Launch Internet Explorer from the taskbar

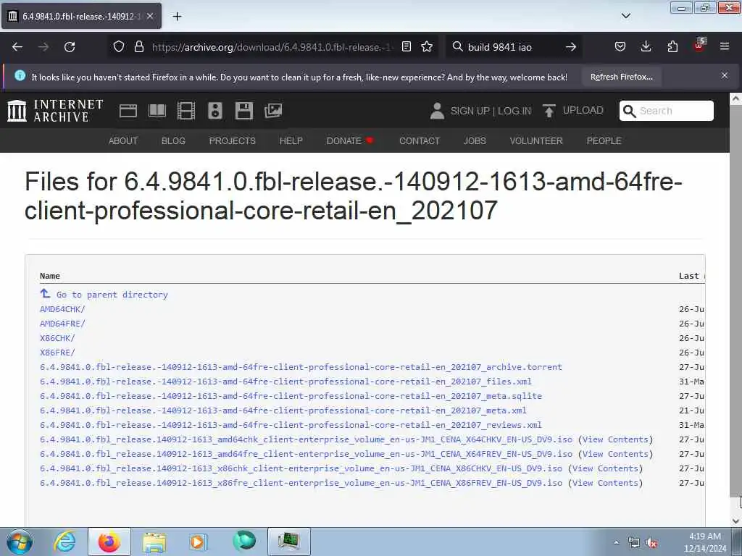point(64,542)
